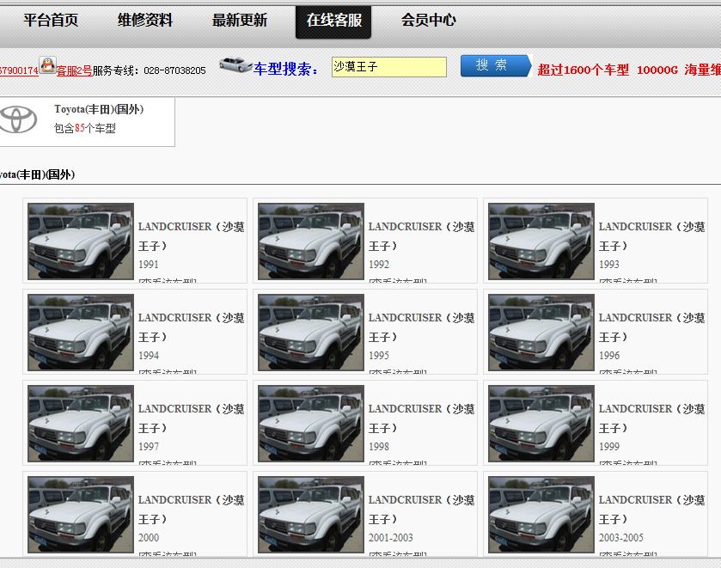
Task: Click the LANDCRUISER title above year 1991
Action: (192, 236)
